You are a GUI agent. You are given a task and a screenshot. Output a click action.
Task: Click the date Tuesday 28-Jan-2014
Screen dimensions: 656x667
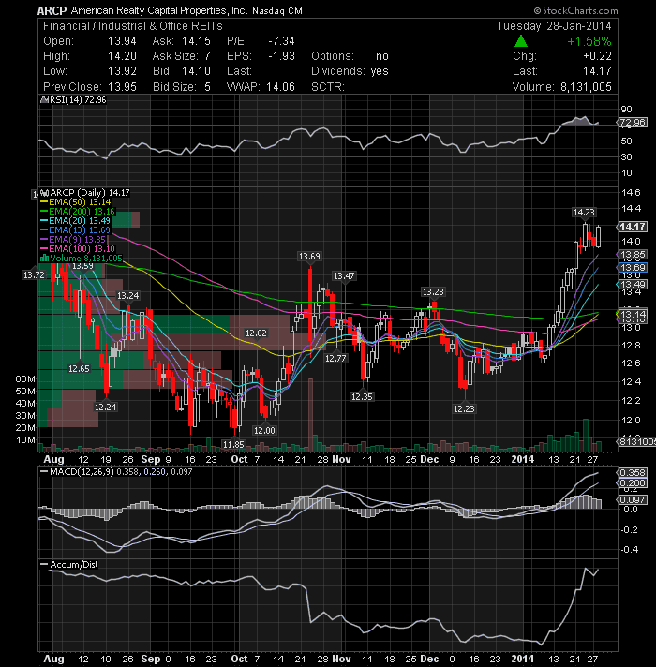click(x=554, y=26)
